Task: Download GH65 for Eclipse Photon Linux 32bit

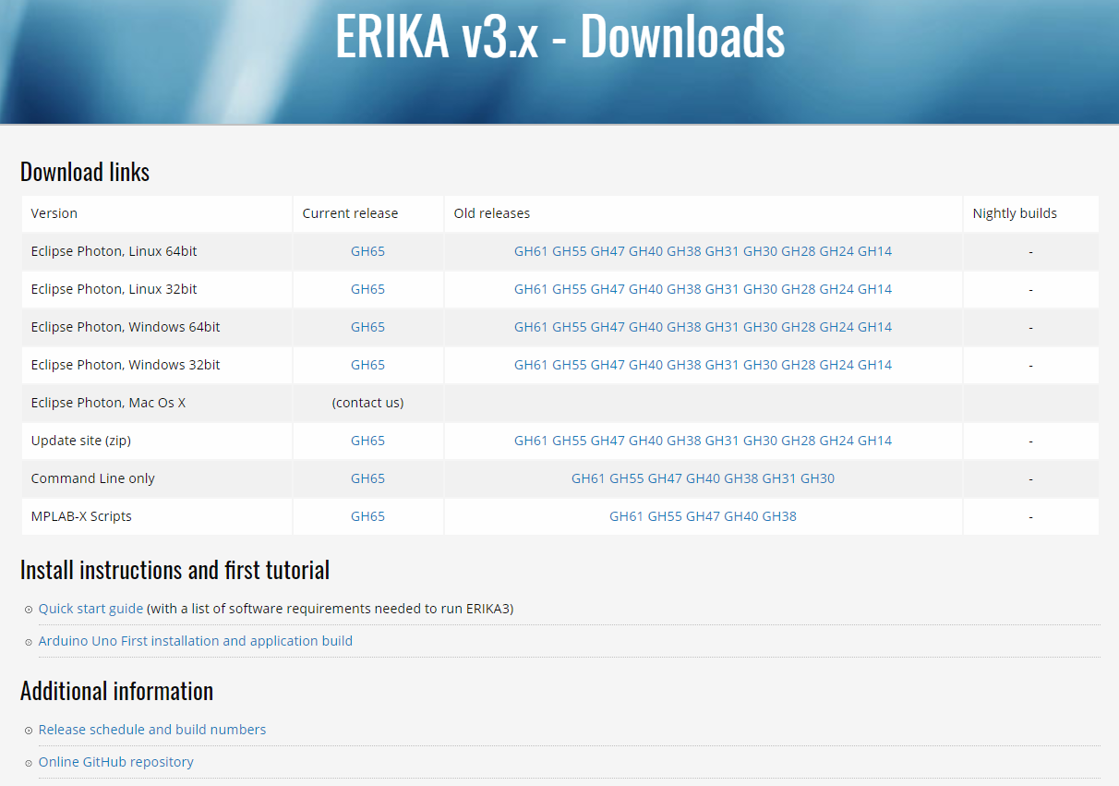Action: 367,289
